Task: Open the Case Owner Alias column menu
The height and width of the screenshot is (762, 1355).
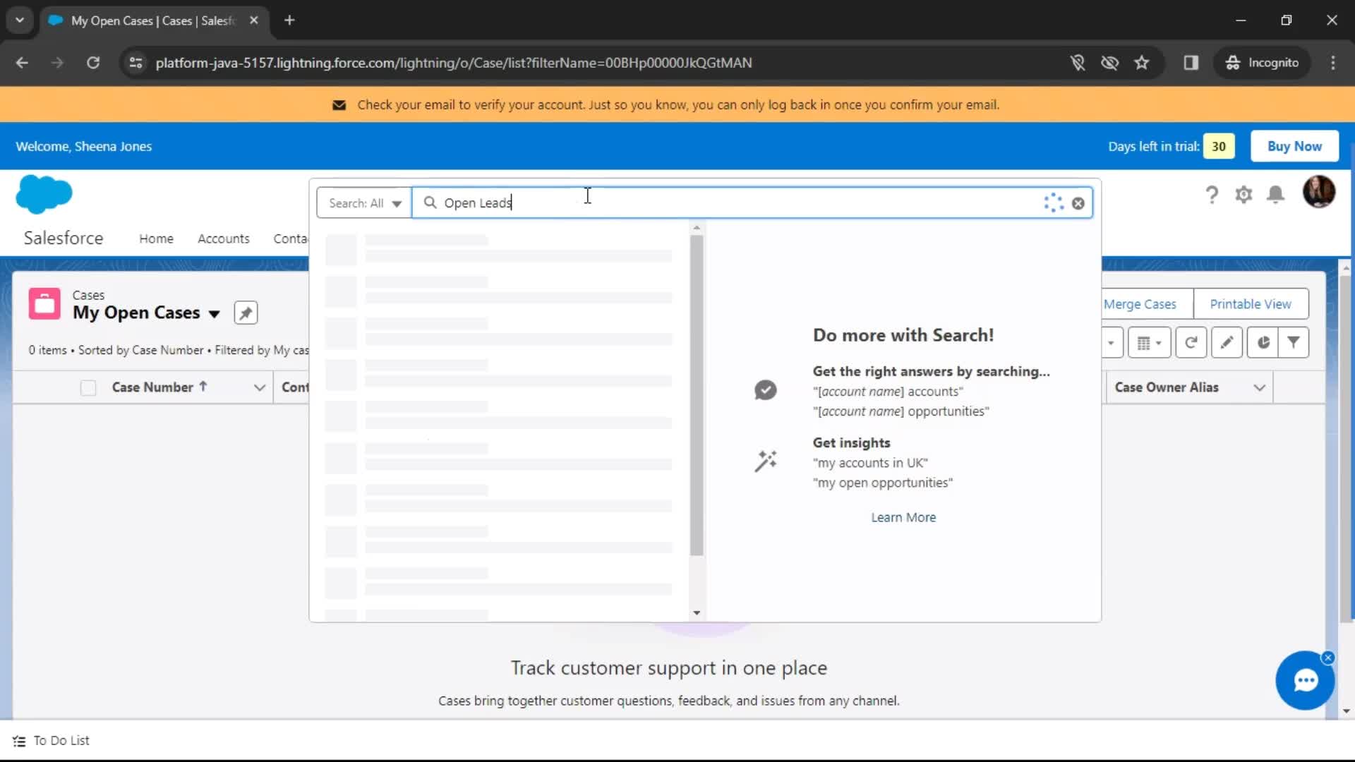Action: pyautogui.click(x=1260, y=387)
